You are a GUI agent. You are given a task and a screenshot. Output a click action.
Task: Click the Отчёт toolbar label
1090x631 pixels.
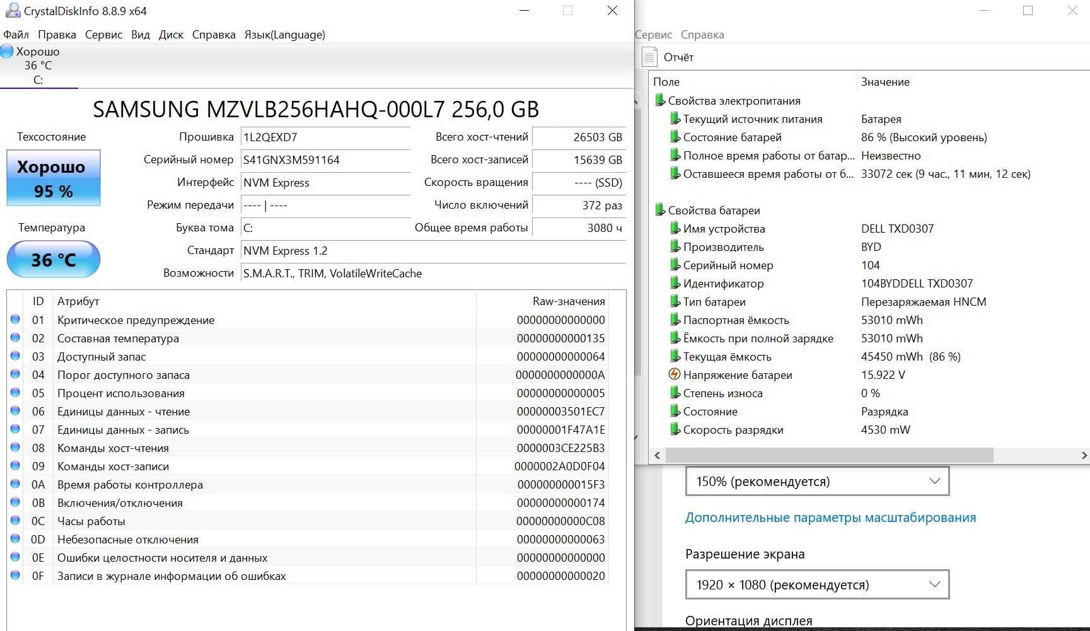678,57
